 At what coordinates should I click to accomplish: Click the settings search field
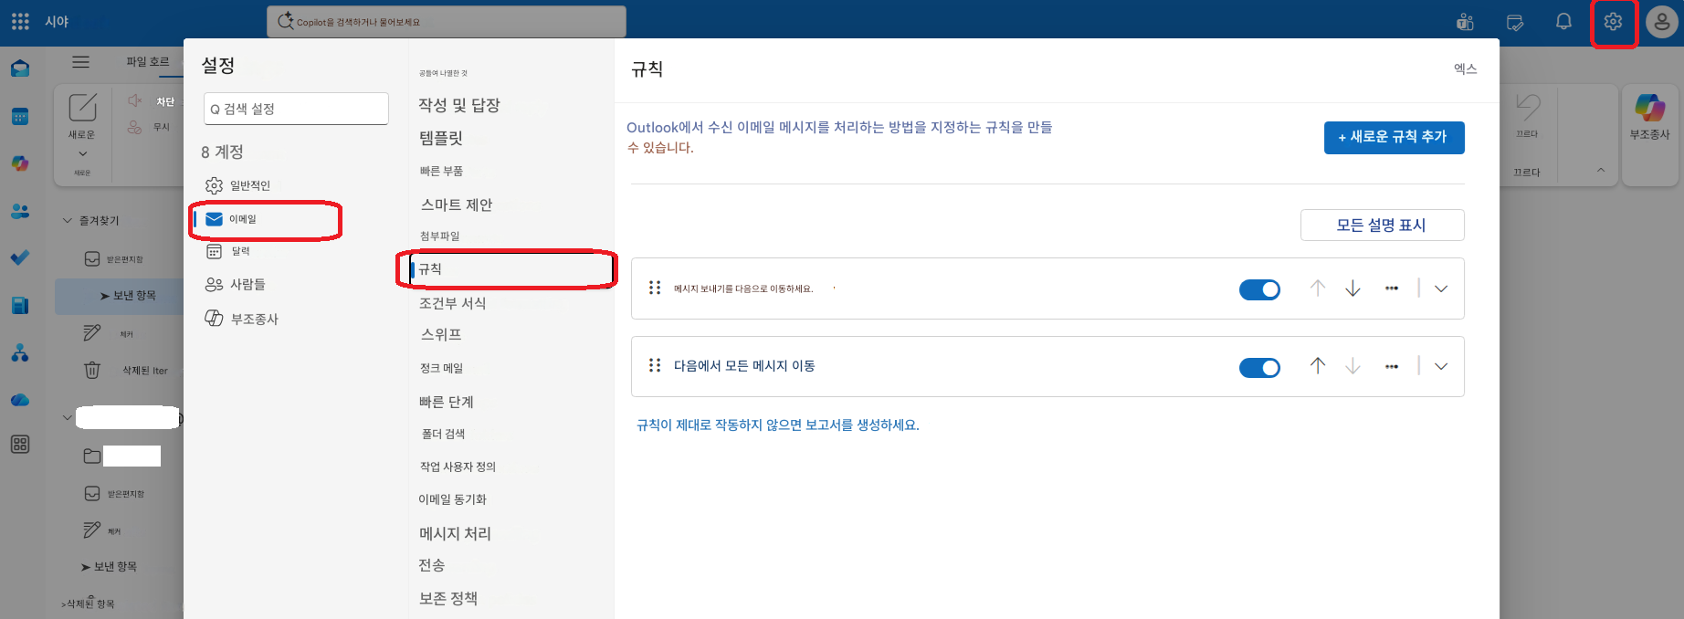point(296,109)
